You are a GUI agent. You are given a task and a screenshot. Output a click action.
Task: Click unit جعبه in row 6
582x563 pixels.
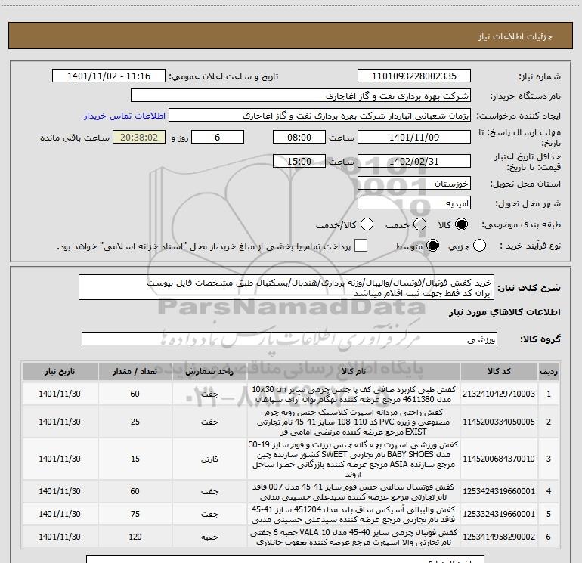tap(209, 537)
